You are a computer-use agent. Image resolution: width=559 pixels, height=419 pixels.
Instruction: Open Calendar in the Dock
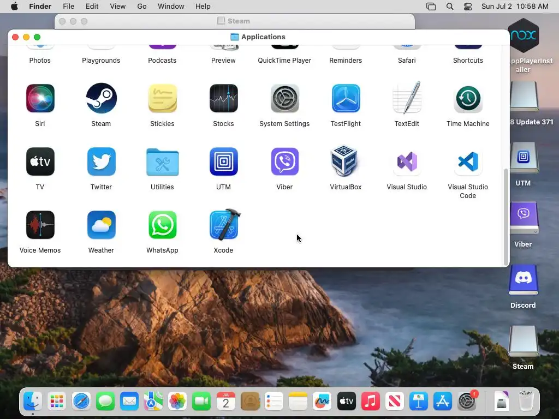pyautogui.click(x=225, y=401)
